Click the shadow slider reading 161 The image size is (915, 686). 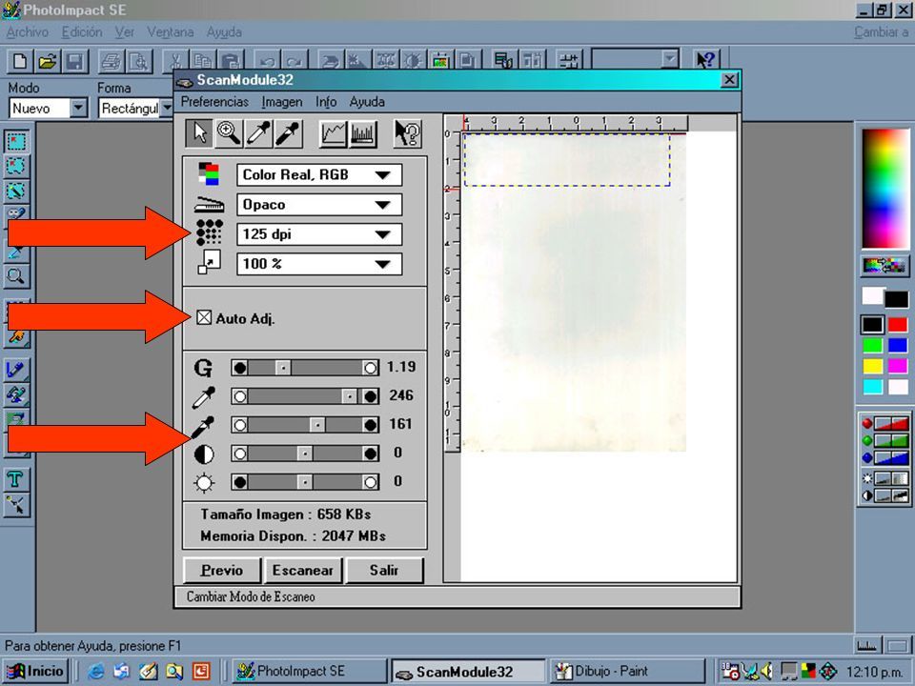coord(305,425)
